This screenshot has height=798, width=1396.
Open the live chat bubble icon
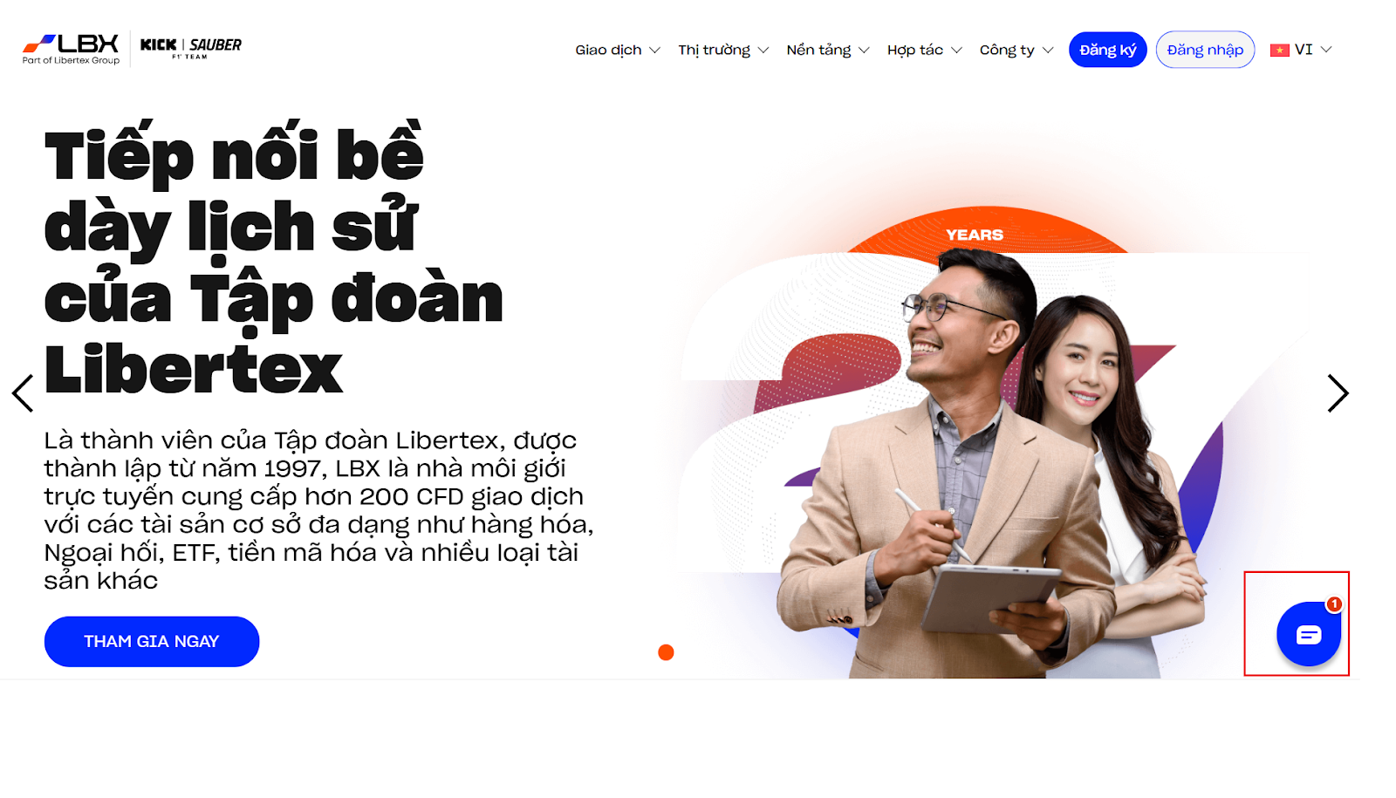click(1308, 634)
